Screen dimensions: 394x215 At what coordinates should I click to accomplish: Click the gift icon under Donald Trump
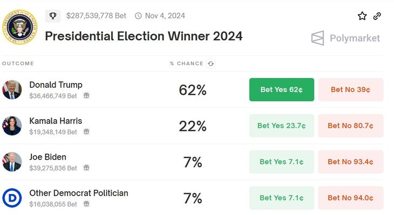[x=86, y=95]
